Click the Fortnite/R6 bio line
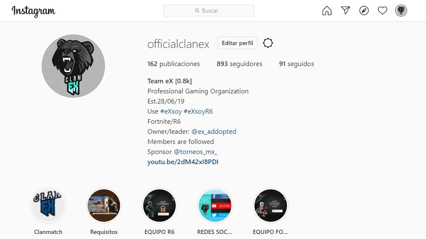Screen dimensions: 426x239 [x=164, y=122]
